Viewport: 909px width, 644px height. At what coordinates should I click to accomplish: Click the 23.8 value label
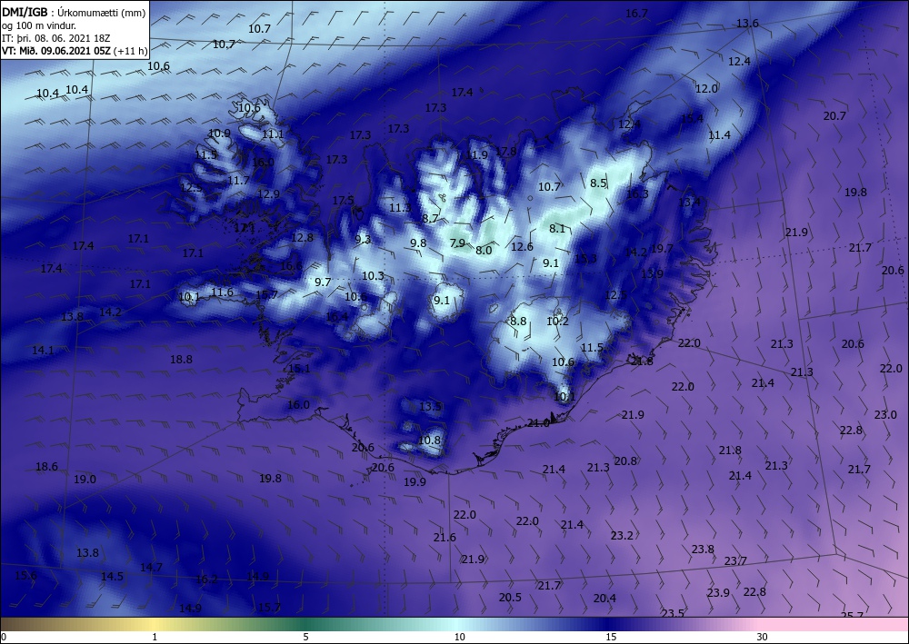pyautogui.click(x=703, y=549)
